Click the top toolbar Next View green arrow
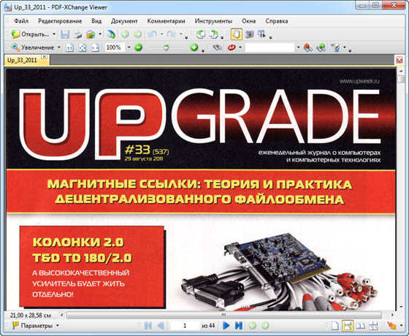Screen dimensions: 409x336 pos(138,34)
